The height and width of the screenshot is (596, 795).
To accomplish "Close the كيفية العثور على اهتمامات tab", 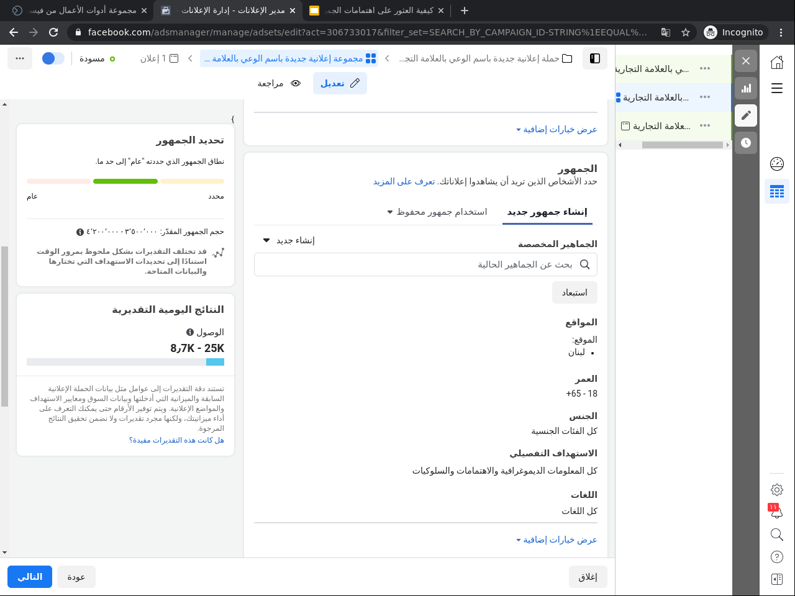I will 441,11.
